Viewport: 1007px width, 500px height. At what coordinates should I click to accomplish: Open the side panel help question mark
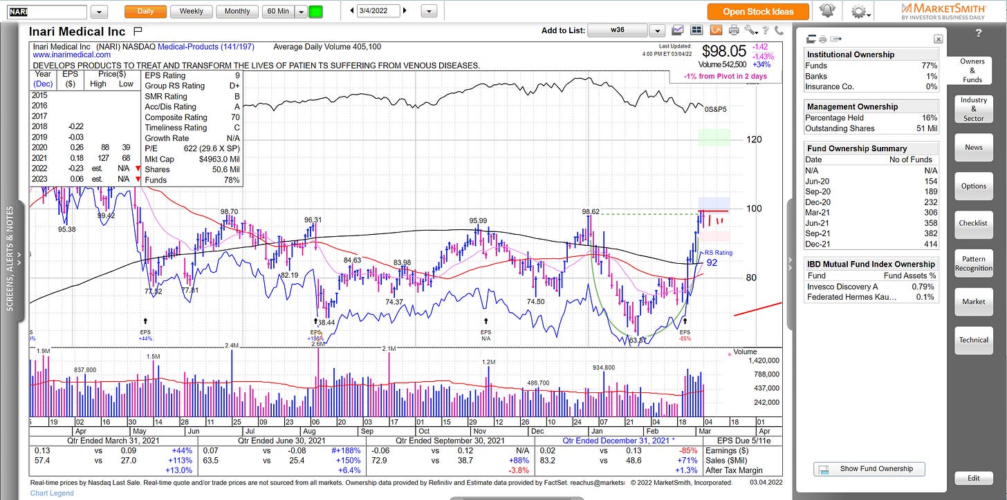(979, 33)
